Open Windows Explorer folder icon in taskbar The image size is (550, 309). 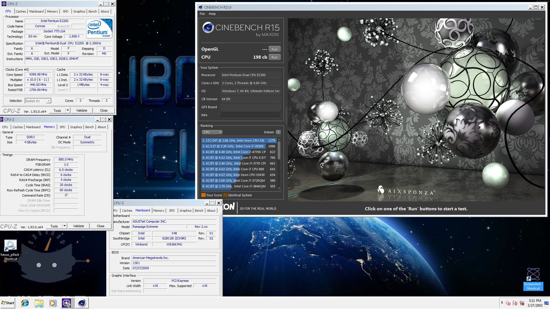point(39,303)
